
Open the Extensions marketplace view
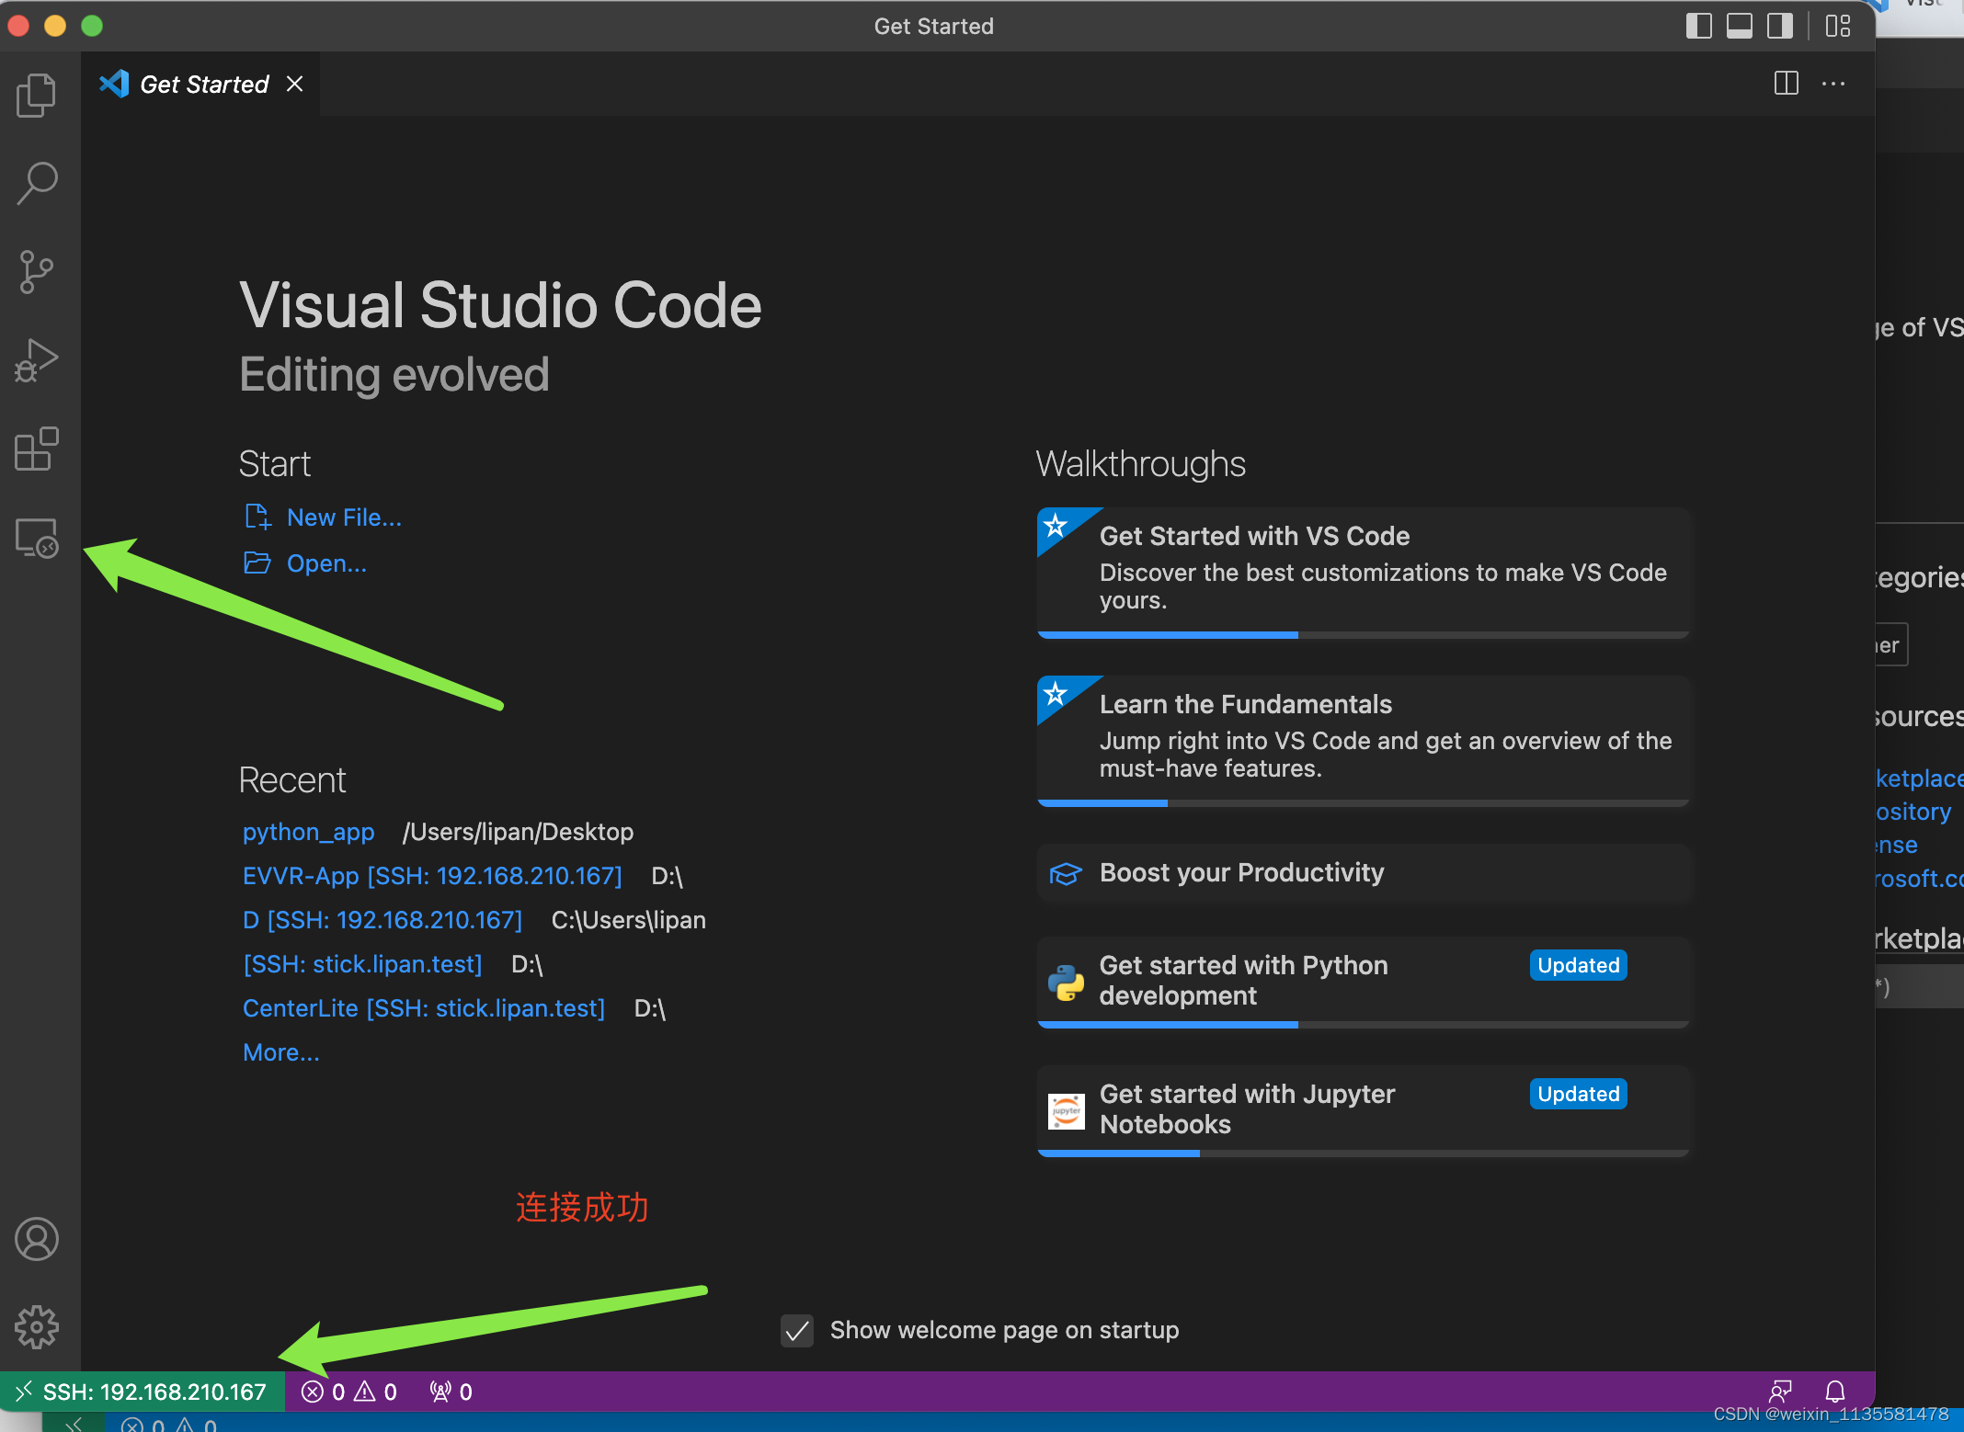[37, 449]
